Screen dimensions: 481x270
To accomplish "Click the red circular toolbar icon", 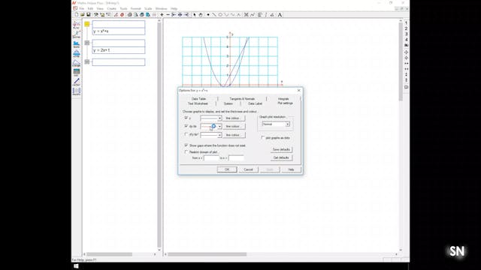I will (122, 15).
